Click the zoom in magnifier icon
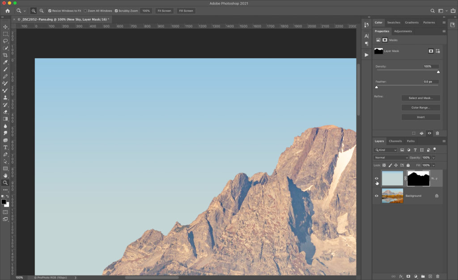Screen dimensions: 458x280 pyautogui.click(x=34, y=11)
